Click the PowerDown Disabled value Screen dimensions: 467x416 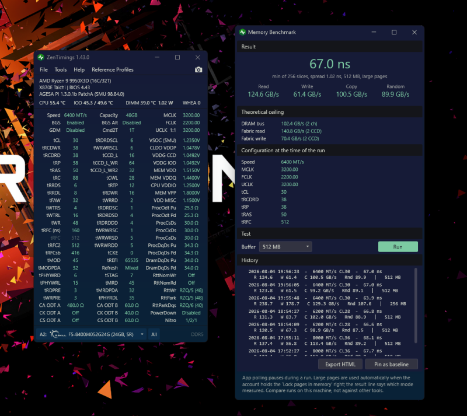click(x=191, y=313)
